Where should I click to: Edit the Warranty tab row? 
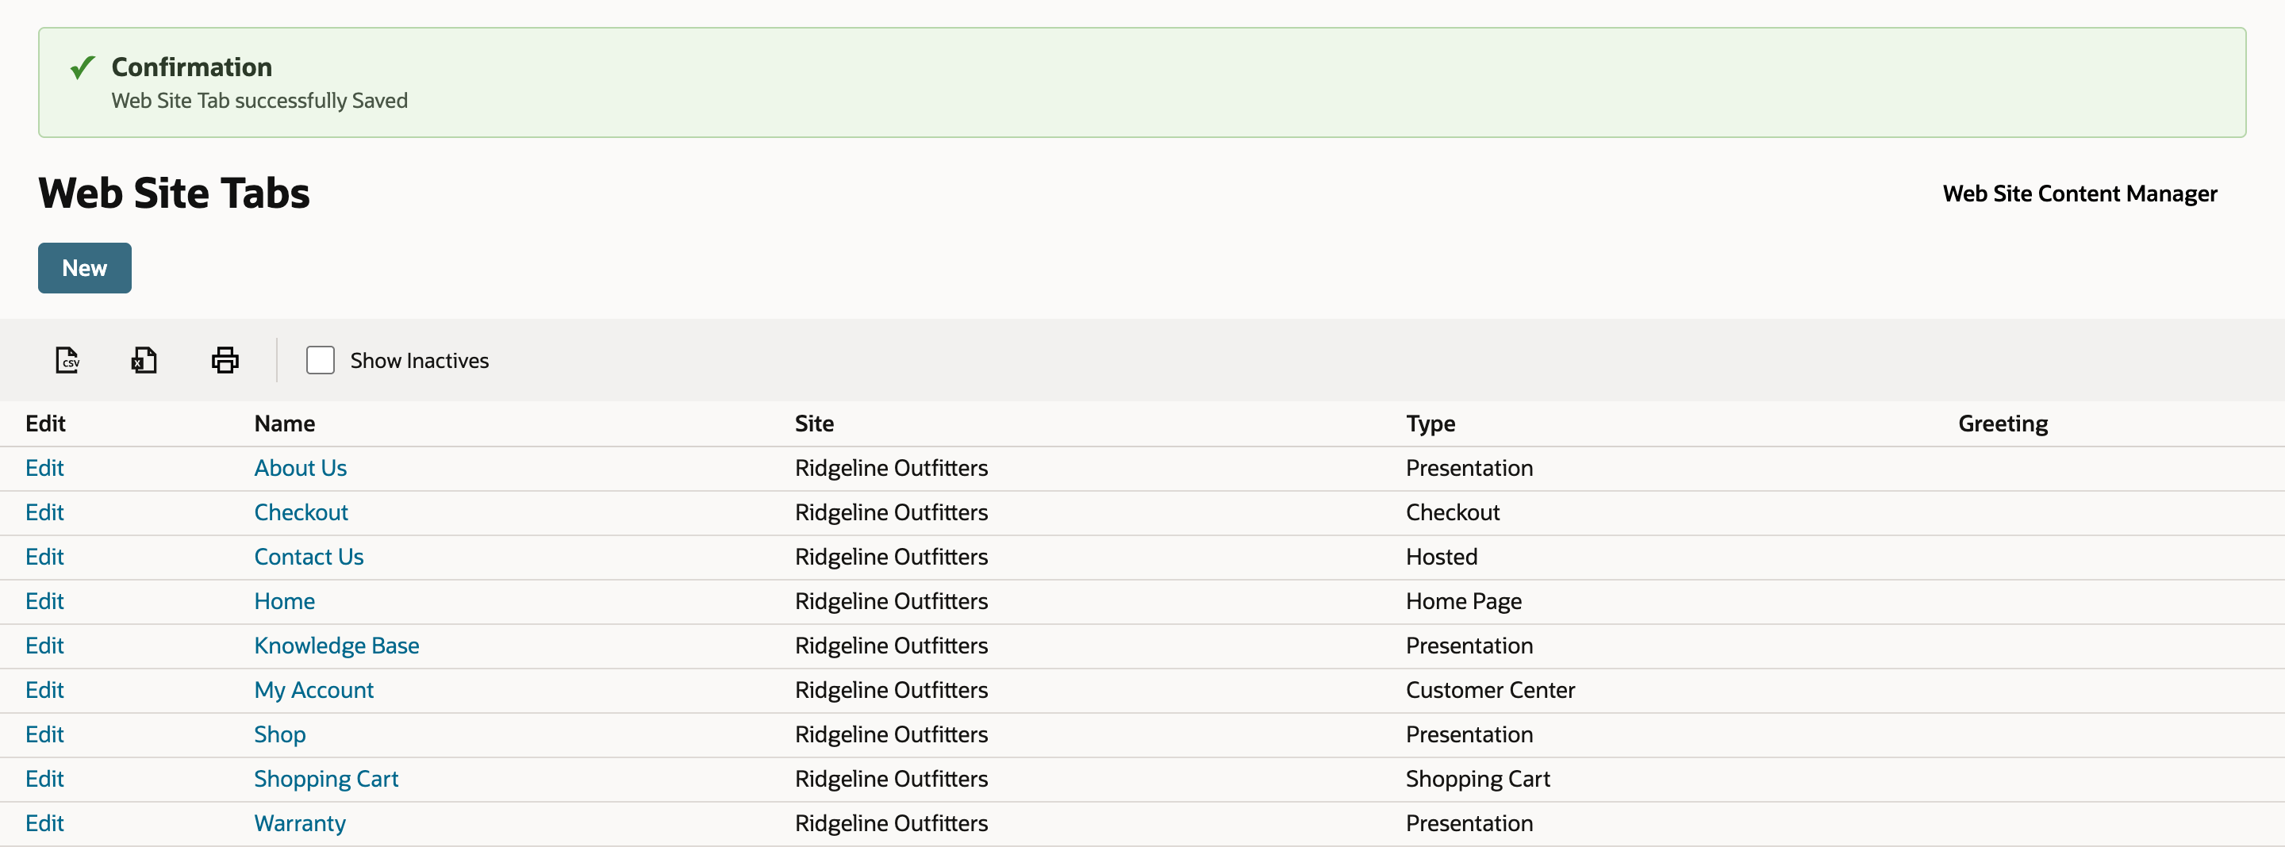(x=44, y=822)
